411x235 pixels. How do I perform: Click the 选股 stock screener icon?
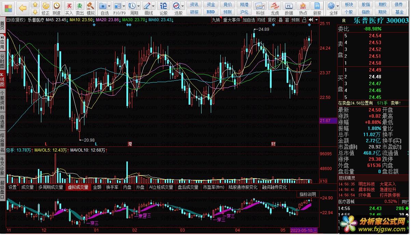[176, 5]
